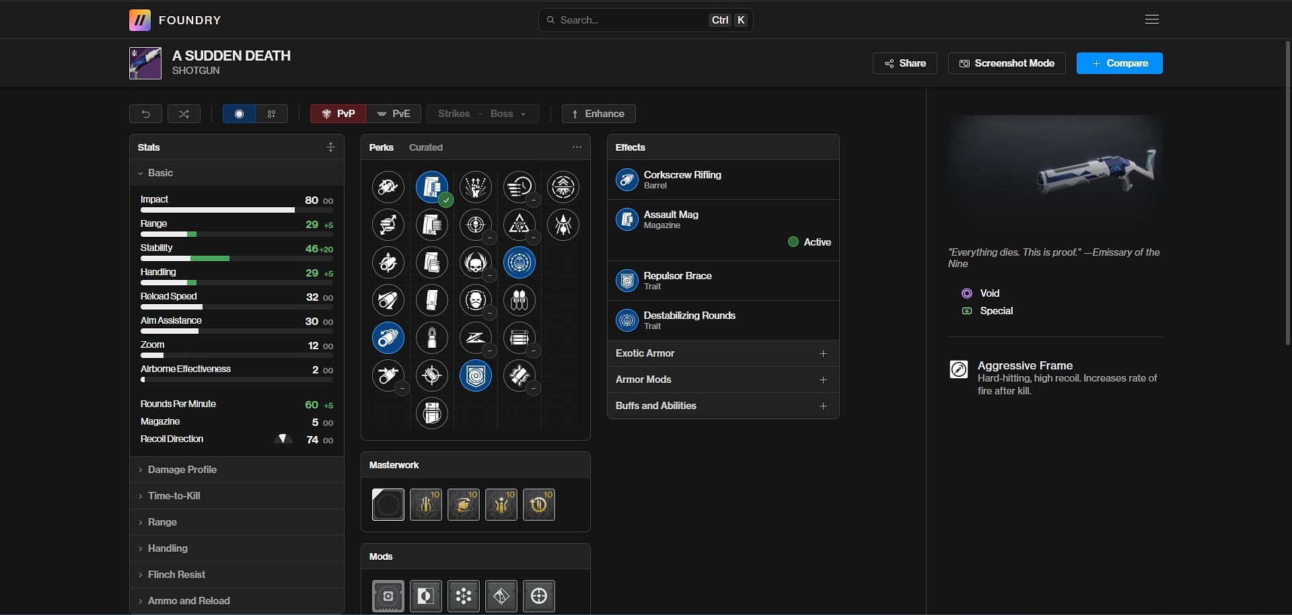Pick the clock with bullets perk icon
This screenshot has width=1292, height=615.
tap(519, 187)
